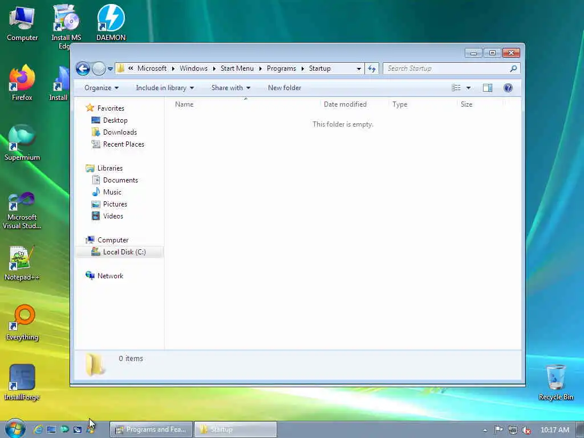Click the Switch between windows quick launch icon

pos(78,429)
